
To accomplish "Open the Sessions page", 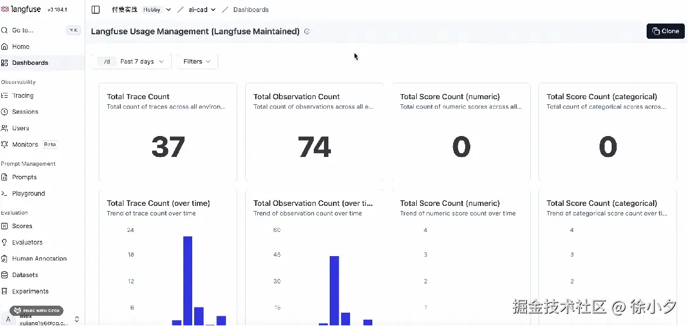I will coord(25,112).
